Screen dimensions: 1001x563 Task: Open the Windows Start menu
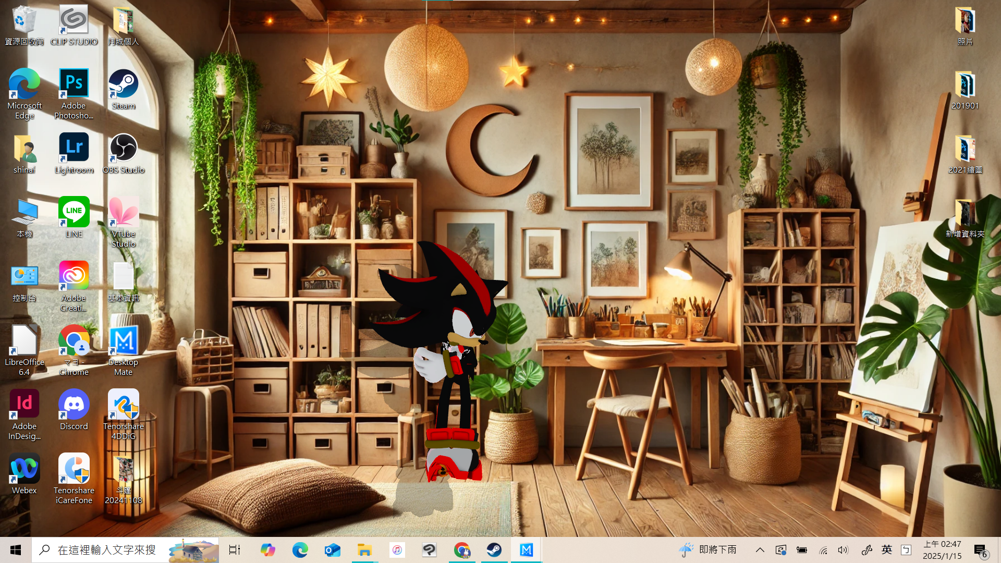point(16,550)
